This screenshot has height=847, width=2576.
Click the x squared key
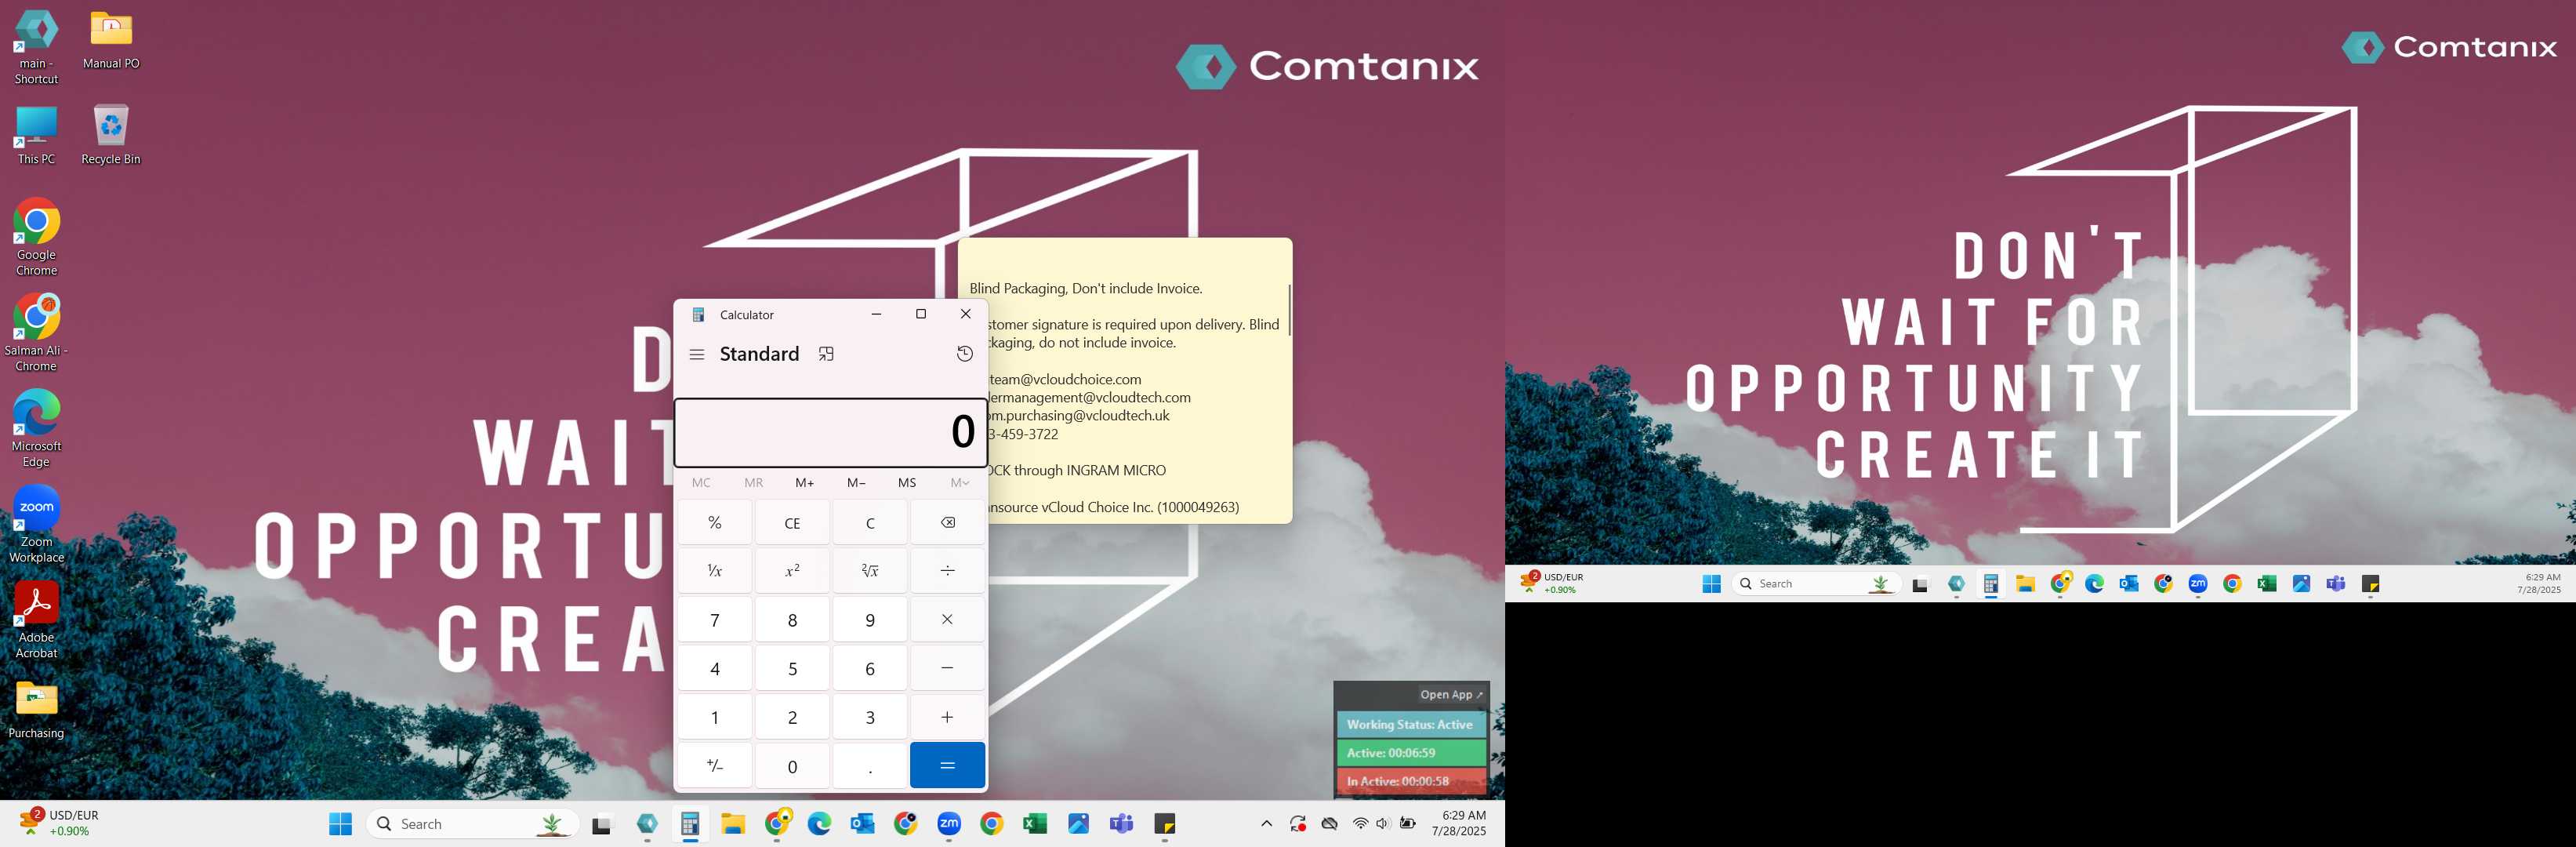[x=792, y=570]
